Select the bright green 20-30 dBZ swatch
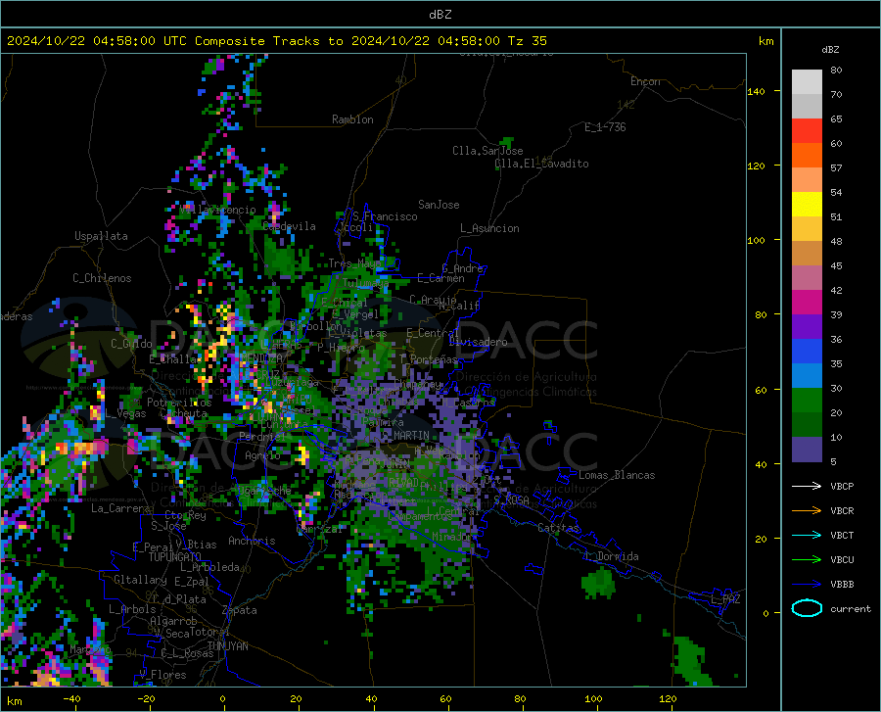The image size is (881, 712). tap(807, 401)
